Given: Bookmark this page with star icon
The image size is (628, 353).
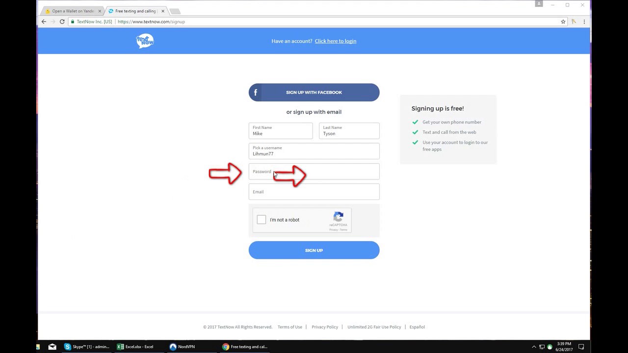Looking at the screenshot, I should pyautogui.click(x=563, y=22).
